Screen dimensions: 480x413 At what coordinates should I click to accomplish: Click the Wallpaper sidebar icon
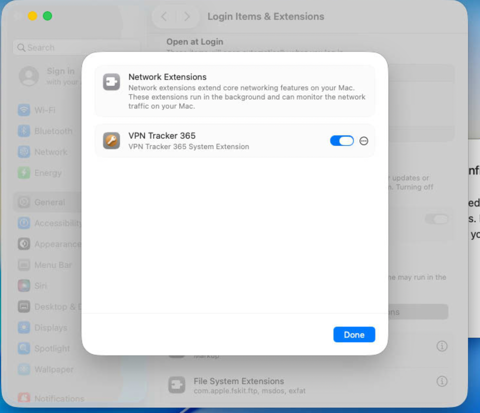tap(24, 369)
